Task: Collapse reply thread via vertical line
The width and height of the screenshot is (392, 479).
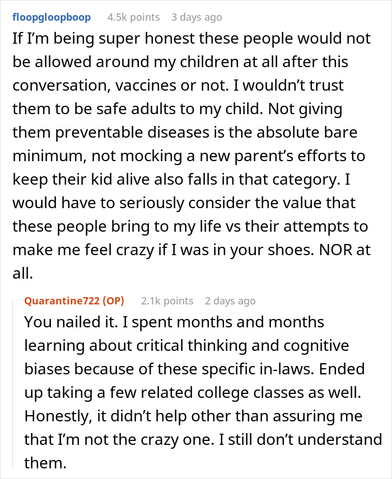Action: pyautogui.click(x=13, y=384)
